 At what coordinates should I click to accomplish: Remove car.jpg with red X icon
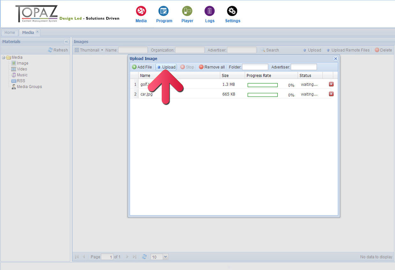coord(331,94)
